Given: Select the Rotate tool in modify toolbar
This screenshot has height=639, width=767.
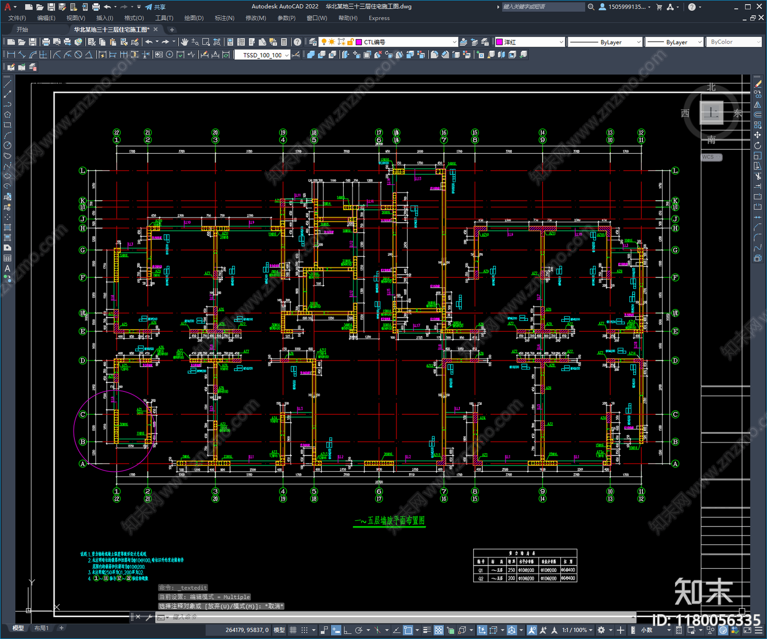Looking at the screenshot, I should coord(757,145).
